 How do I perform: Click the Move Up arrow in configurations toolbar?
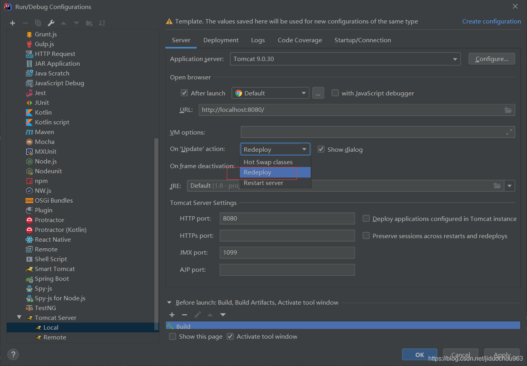click(63, 23)
